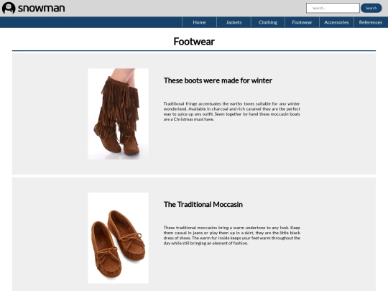This screenshot has width=388, height=291.
Task: Click the blue Search button
Action: [371, 8]
